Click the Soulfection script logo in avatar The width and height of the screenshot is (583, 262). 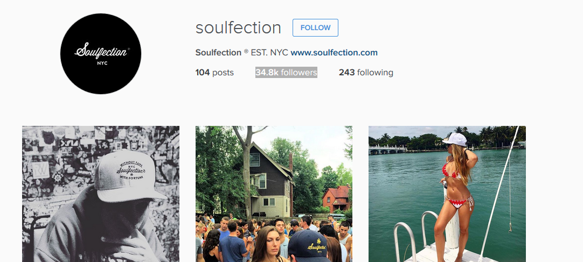pyautogui.click(x=101, y=52)
